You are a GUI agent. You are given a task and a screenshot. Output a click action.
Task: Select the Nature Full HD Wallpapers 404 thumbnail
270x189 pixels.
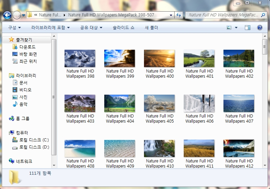(x=120, y=104)
